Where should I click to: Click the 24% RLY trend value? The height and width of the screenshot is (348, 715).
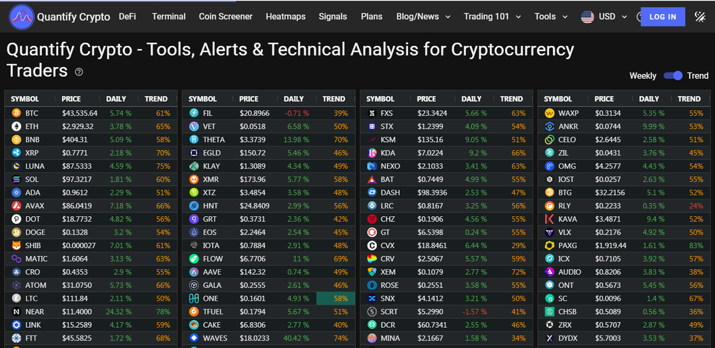tap(696, 206)
